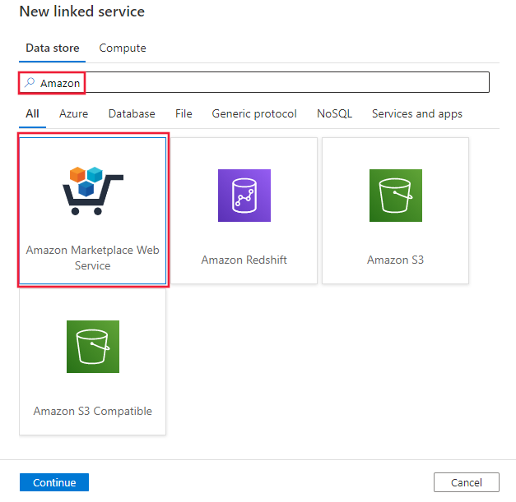Filter connectors by Azure category

pos(74,113)
